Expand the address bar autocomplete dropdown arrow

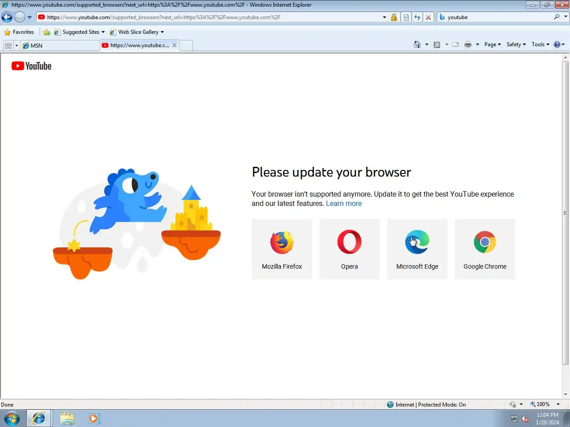[x=384, y=17]
